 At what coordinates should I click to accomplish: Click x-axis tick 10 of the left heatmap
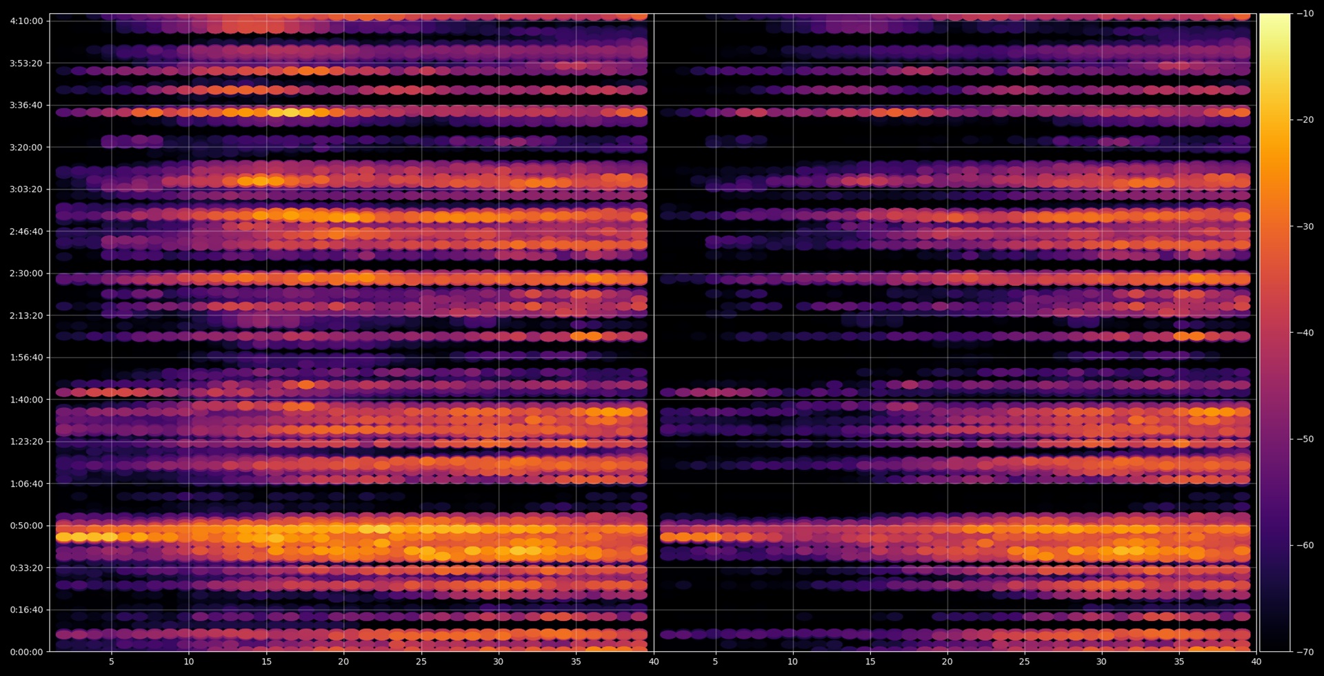[x=189, y=662]
